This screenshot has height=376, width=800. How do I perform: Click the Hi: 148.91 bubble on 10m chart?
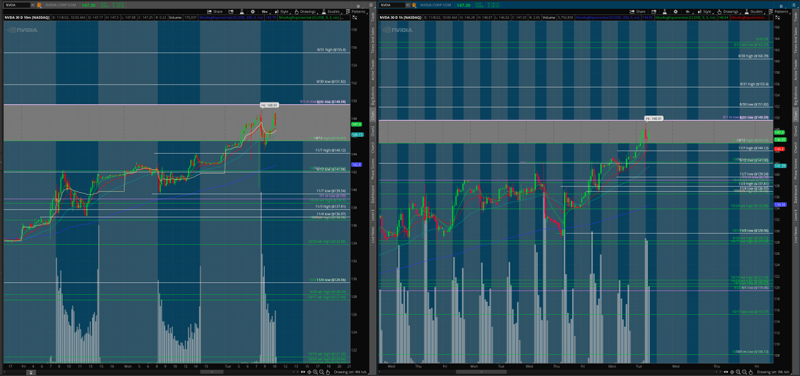269,105
